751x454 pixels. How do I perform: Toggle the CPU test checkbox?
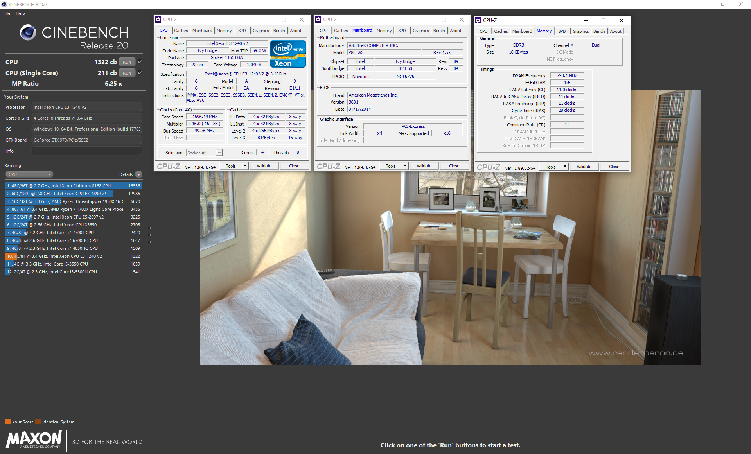pos(140,62)
